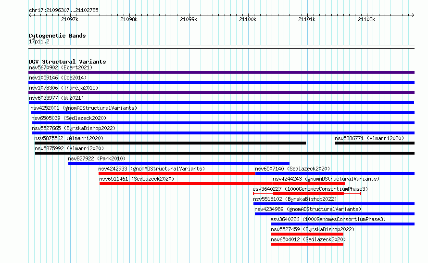Select the blue bar under nsv5527665
Screen dimensions: 428x263
pyautogui.click(x=223, y=133)
